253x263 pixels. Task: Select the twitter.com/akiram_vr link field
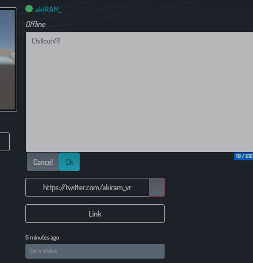click(87, 187)
